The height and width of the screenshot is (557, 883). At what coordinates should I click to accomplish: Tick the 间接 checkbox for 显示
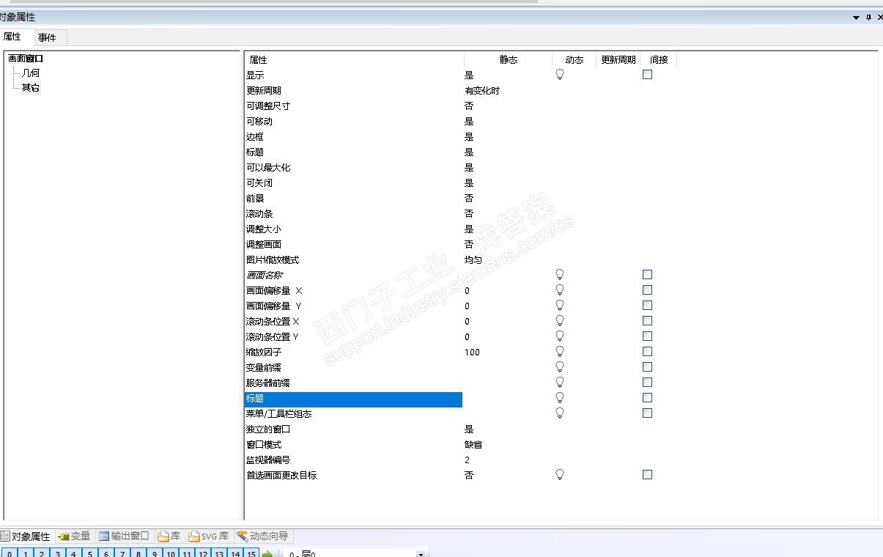click(647, 75)
